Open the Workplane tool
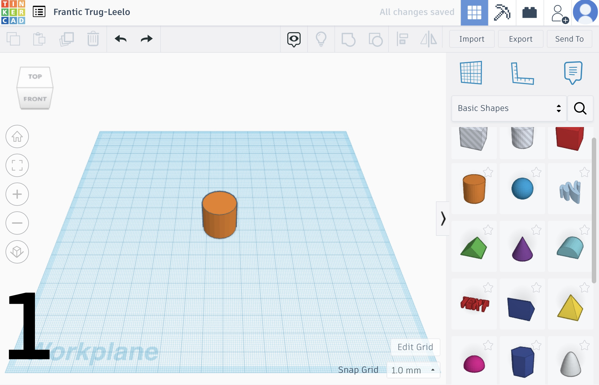Screen dimensions: 599x385 pyautogui.click(x=471, y=73)
